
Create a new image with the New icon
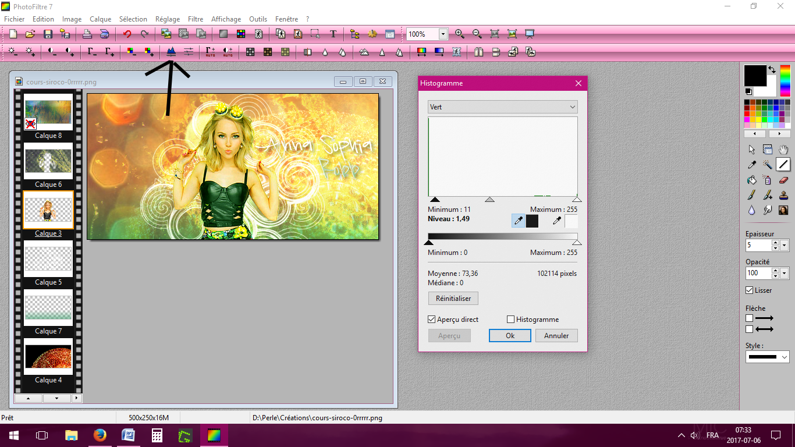[13, 34]
